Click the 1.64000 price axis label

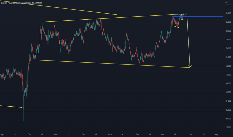(x=228, y=101)
